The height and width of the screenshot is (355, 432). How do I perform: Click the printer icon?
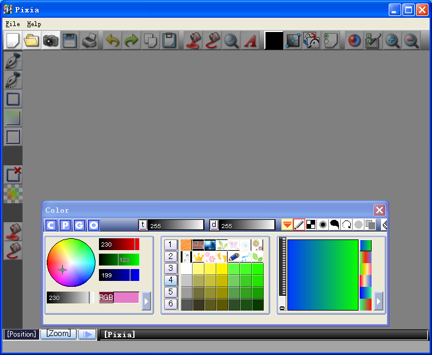click(89, 40)
